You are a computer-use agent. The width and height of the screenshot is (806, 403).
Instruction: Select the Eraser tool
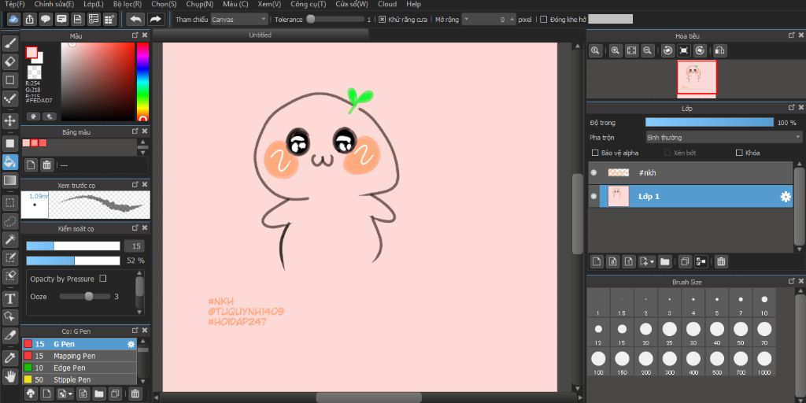[10, 61]
